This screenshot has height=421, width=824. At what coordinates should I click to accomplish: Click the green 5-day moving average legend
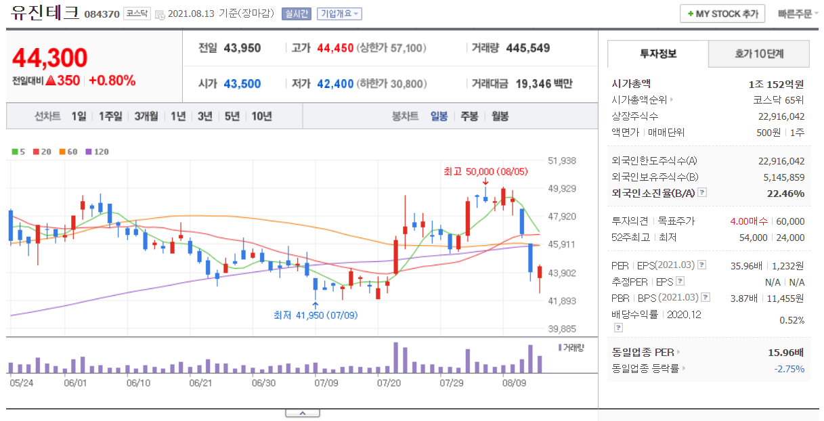tap(18, 152)
